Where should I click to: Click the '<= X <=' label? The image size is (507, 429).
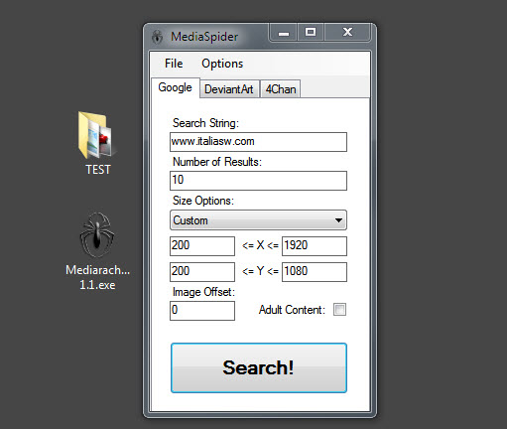click(x=260, y=245)
